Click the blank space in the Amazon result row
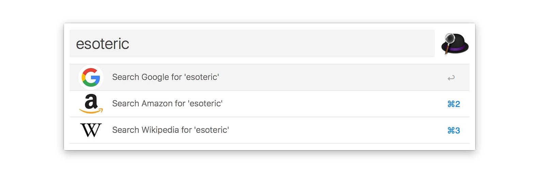Screen dimensions: 545x174 click(x=324, y=104)
